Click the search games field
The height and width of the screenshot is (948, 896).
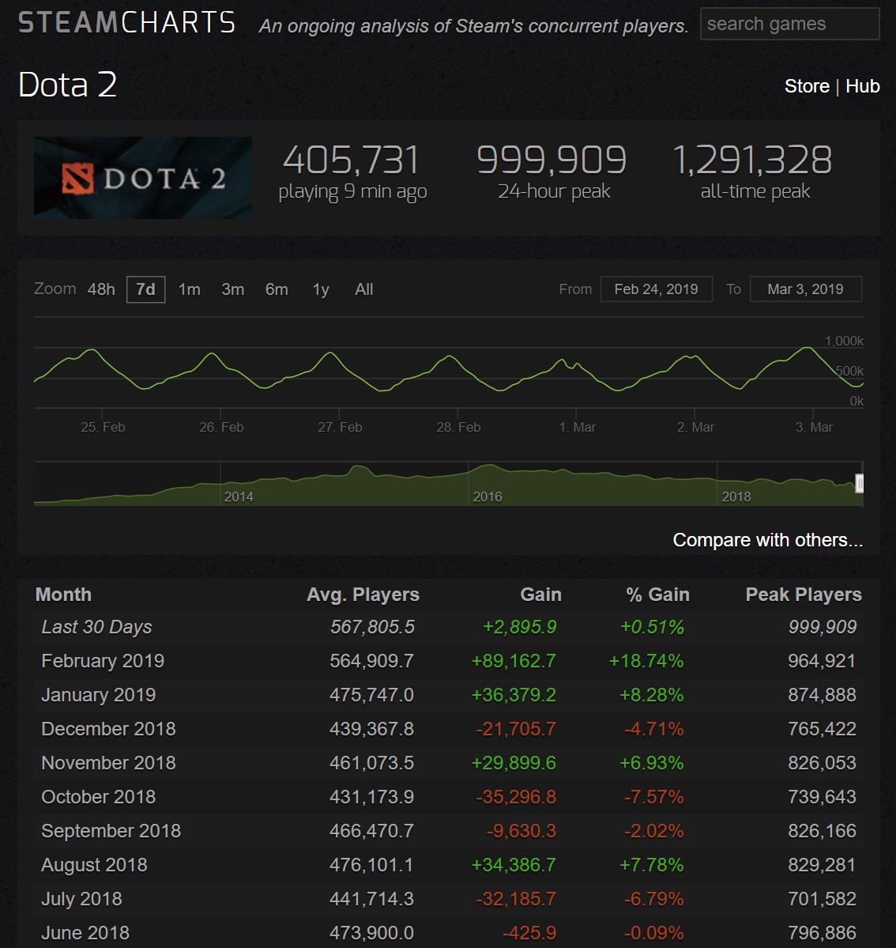(789, 25)
